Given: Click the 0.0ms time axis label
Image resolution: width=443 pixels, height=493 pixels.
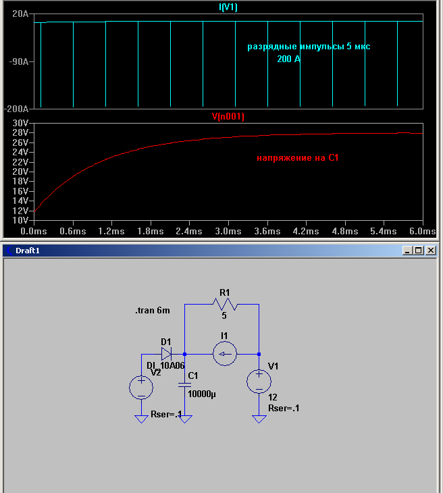Looking at the screenshot, I should (x=34, y=231).
